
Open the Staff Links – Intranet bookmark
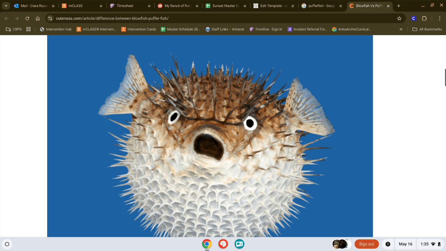pos(225,29)
